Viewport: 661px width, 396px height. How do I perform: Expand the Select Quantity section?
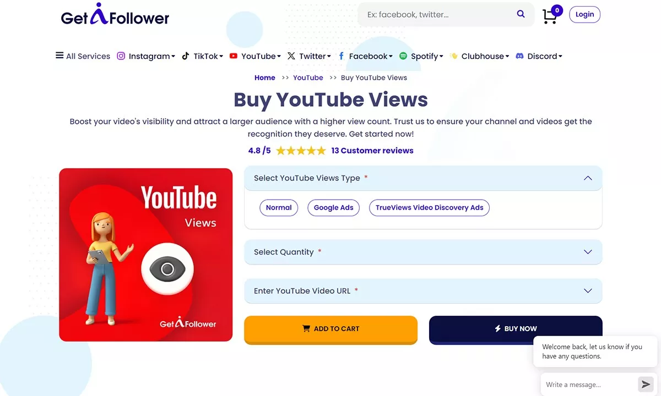click(422, 252)
